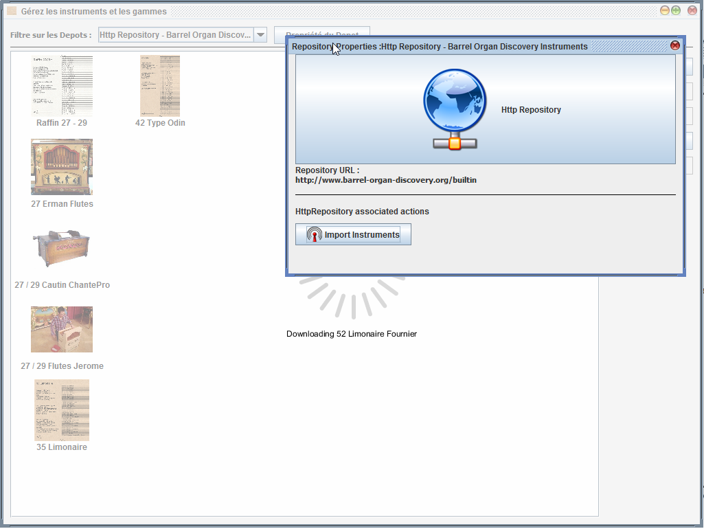Click the repository URL text
The width and height of the screenshot is (704, 529).
coord(385,180)
